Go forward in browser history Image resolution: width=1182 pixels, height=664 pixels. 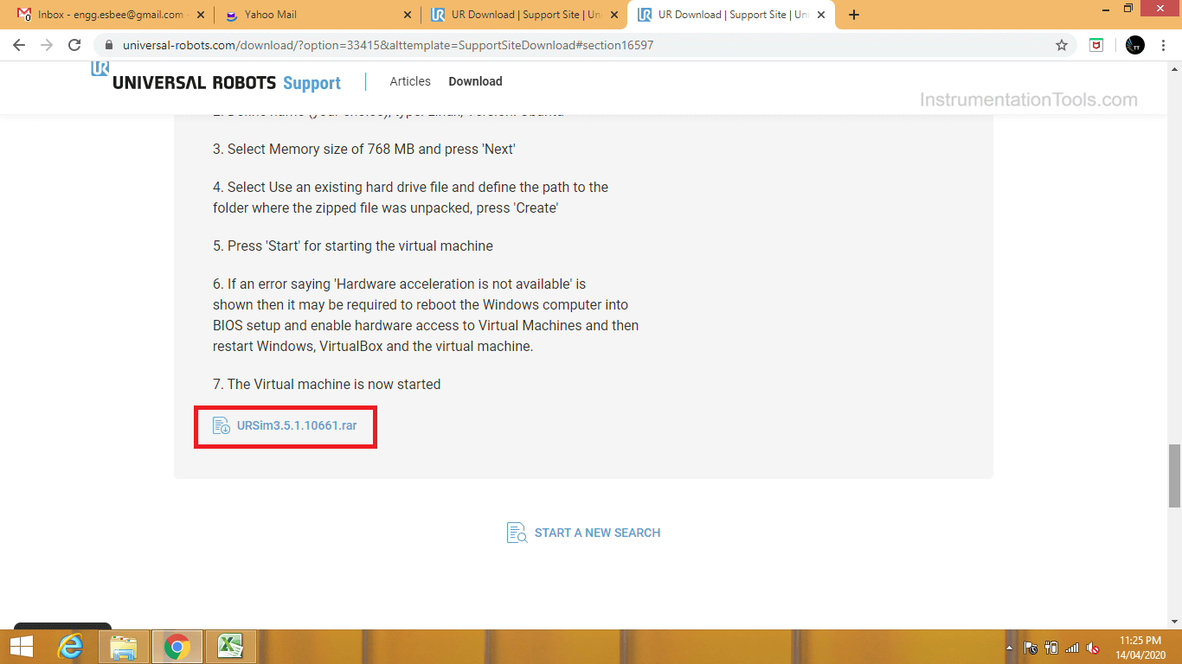point(47,45)
